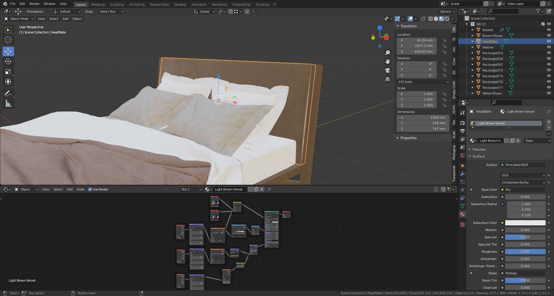Viewport: 554px width, 296px height.
Task: Toggle Use Nodes checkbox
Action: point(90,189)
